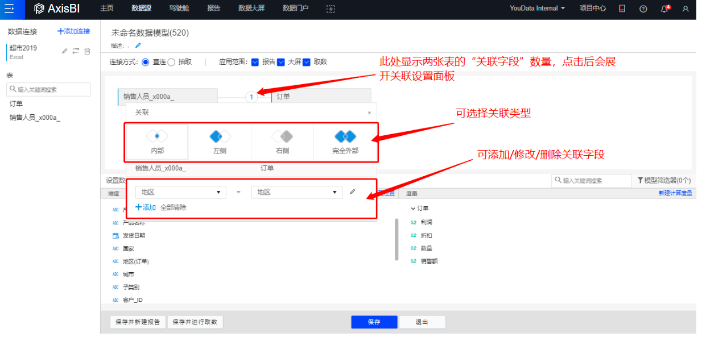Go to the 驾驶舱 tab
702x341 pixels.
179,9
